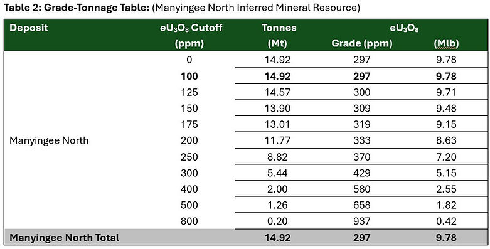Click grade value '658'
The height and width of the screenshot is (249, 490).
[x=362, y=205]
